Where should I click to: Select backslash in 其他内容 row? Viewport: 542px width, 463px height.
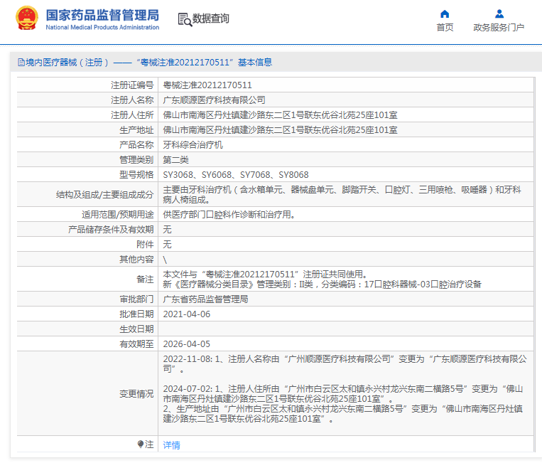tap(165, 260)
